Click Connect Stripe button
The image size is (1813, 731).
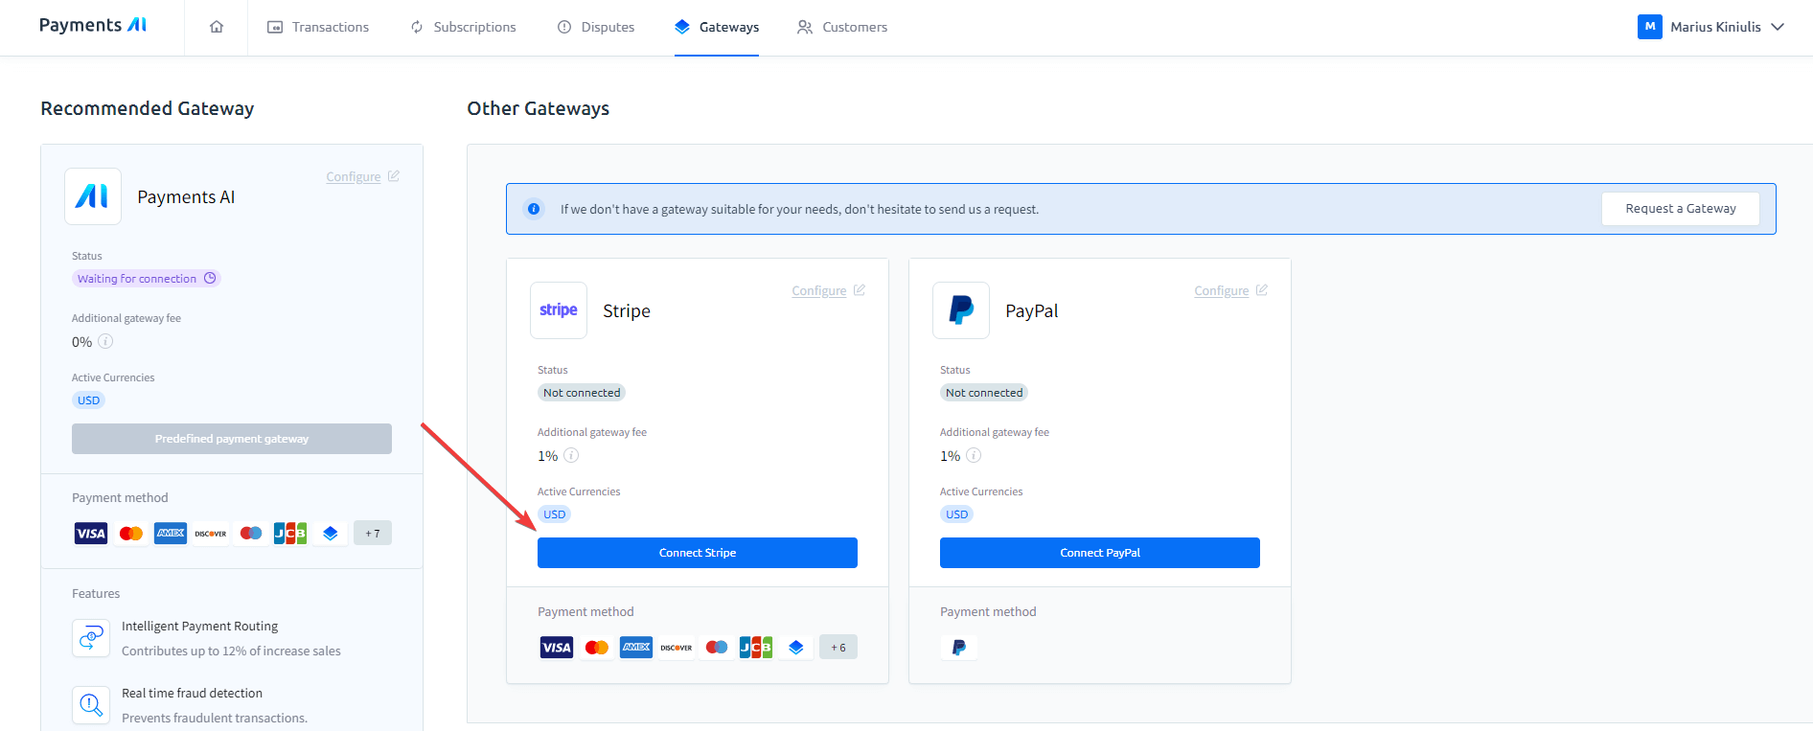tap(698, 553)
